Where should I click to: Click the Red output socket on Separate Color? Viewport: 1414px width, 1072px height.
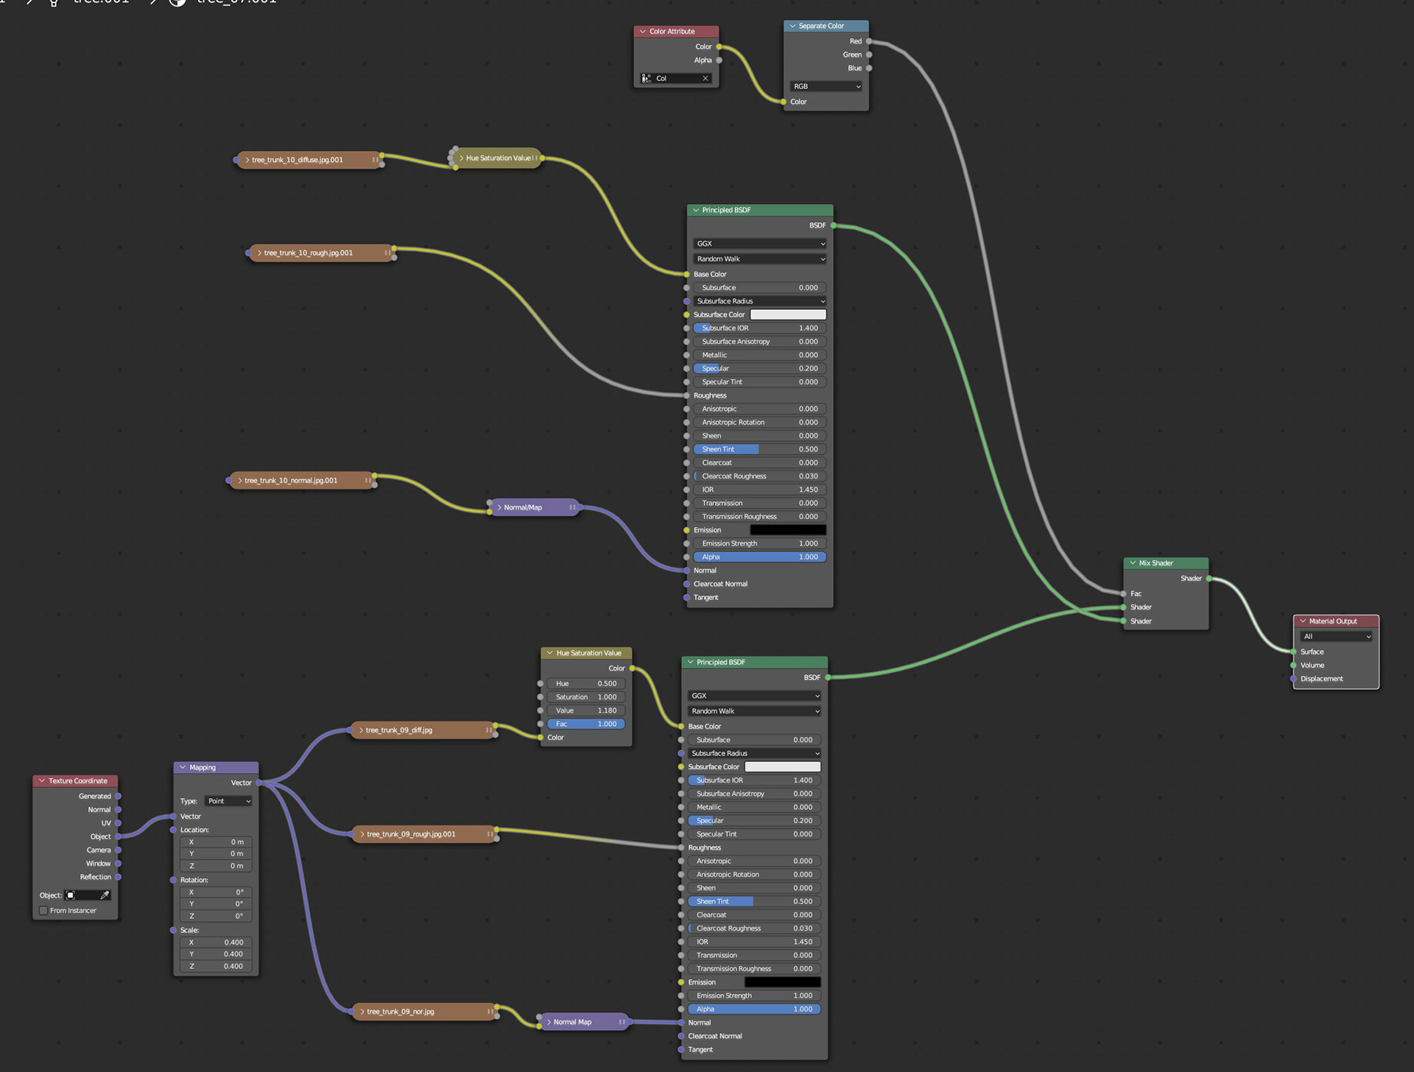[869, 41]
